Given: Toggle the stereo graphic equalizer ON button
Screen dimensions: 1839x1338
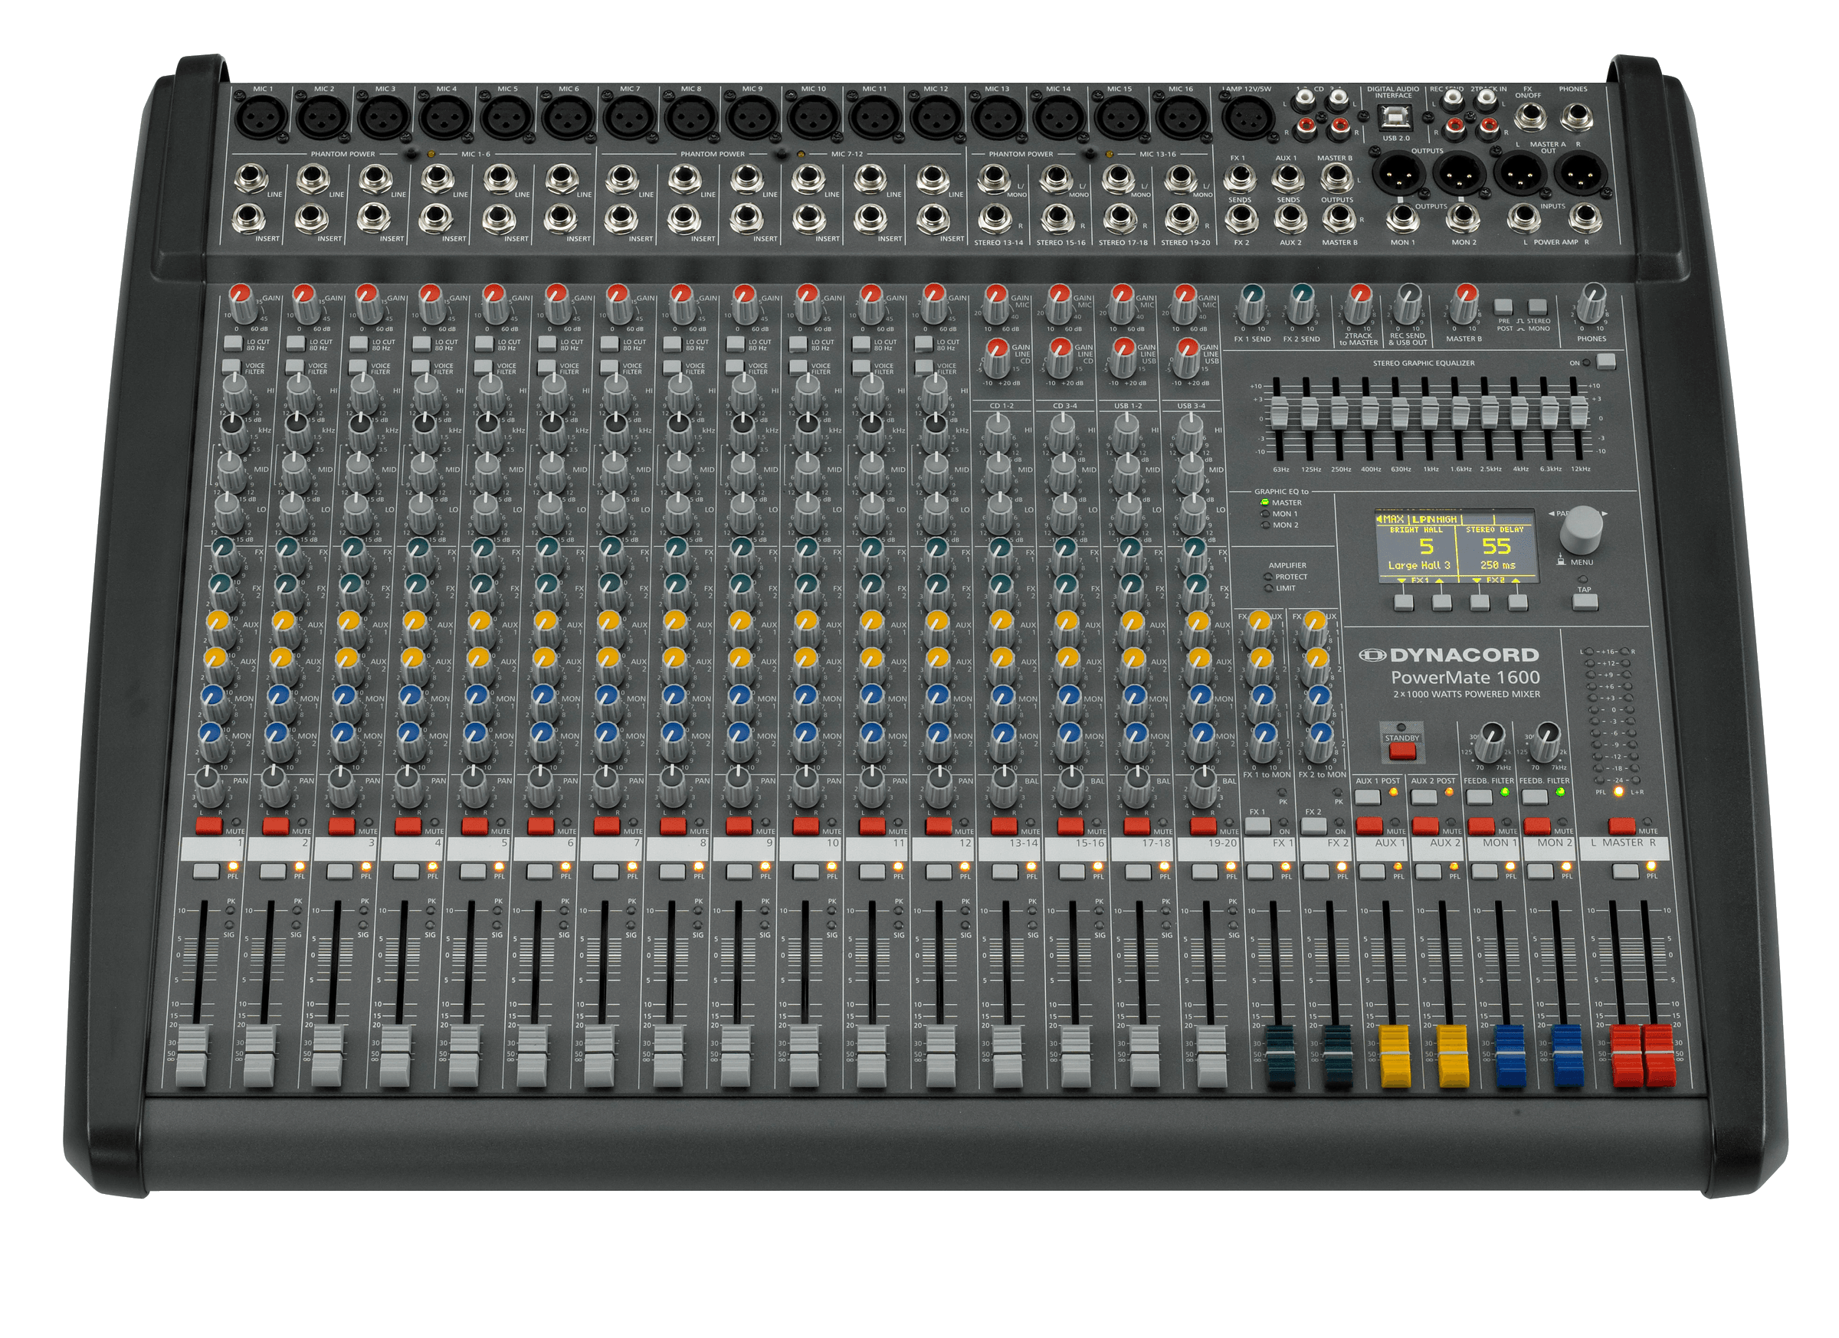Looking at the screenshot, I should click(x=1606, y=362).
